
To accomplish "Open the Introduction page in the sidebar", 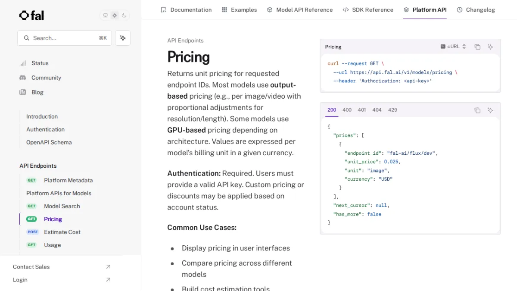I will pos(42,116).
